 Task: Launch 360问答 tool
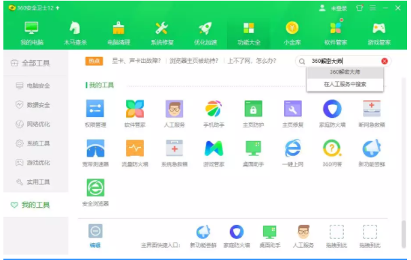pos(332,153)
